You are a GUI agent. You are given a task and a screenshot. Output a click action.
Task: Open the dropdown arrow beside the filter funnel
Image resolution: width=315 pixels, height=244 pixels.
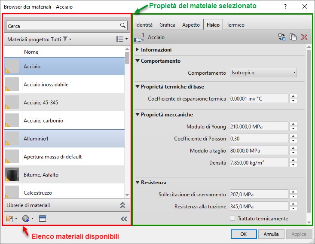point(70,39)
